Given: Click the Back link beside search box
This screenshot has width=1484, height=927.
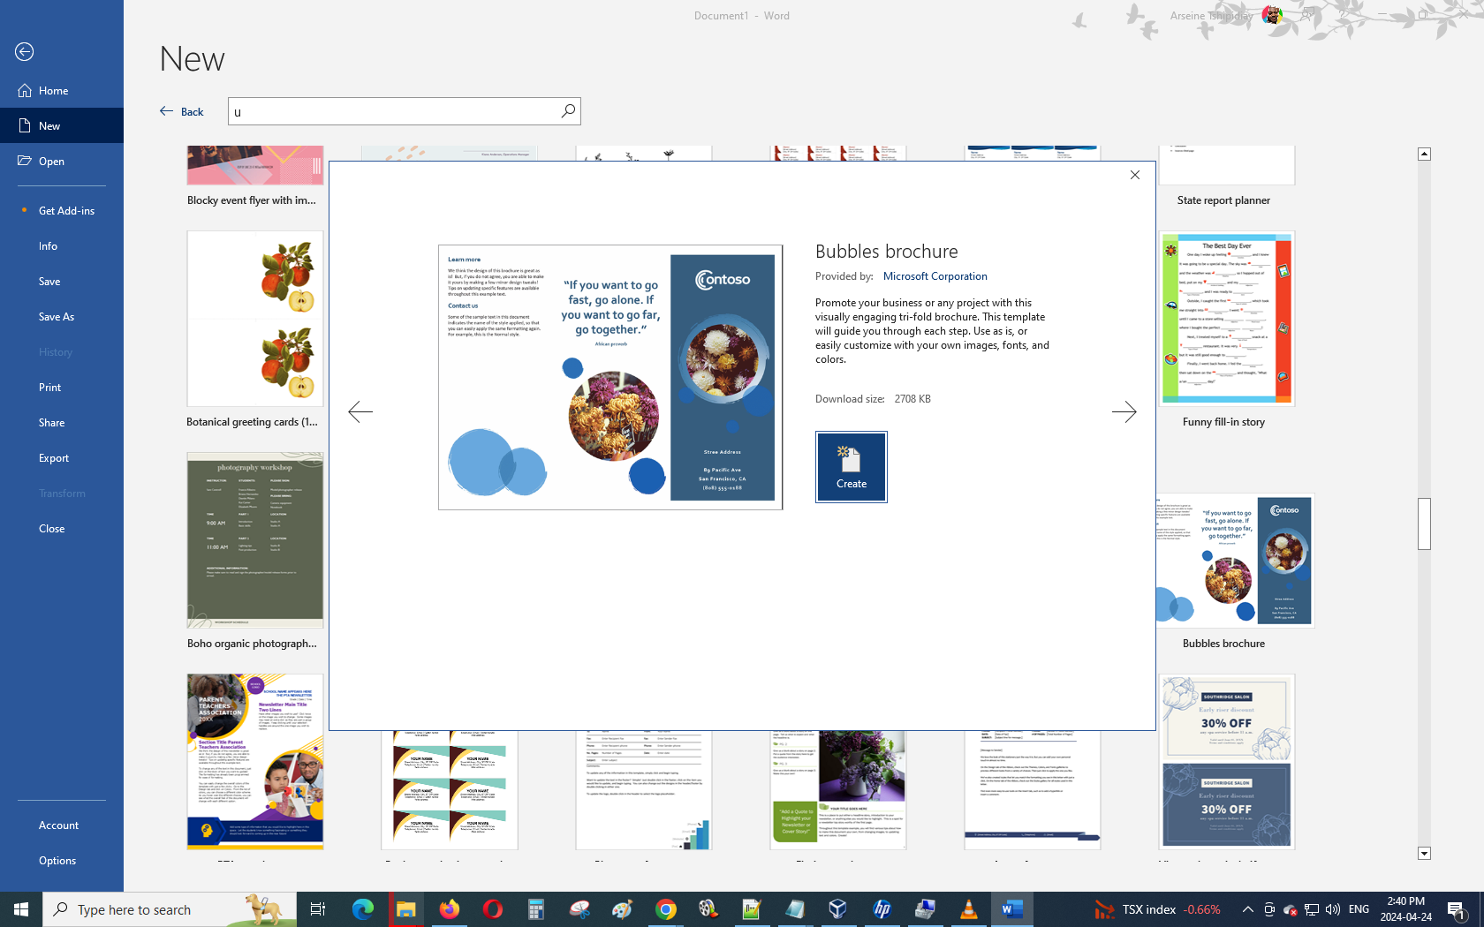Looking at the screenshot, I should tap(182, 111).
